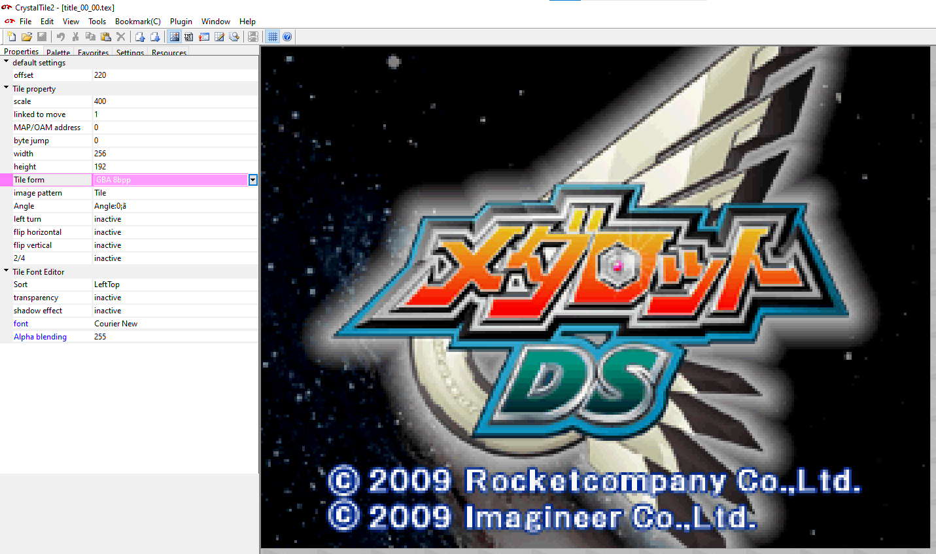The height and width of the screenshot is (554, 936).
Task: Edit the width value 256
Action: [x=175, y=154]
